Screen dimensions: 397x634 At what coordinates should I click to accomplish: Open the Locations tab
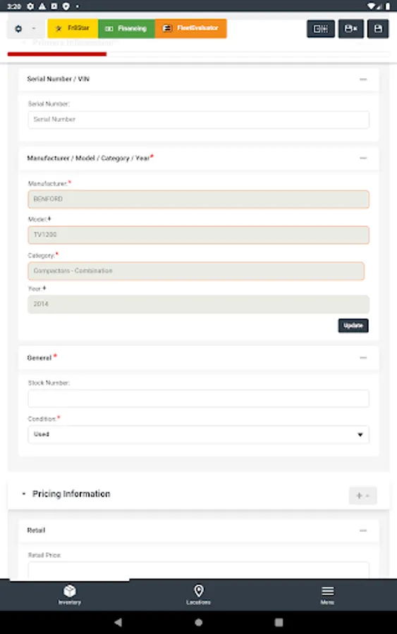(x=198, y=595)
